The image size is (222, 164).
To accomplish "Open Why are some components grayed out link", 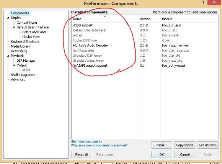I will click(x=99, y=145).
